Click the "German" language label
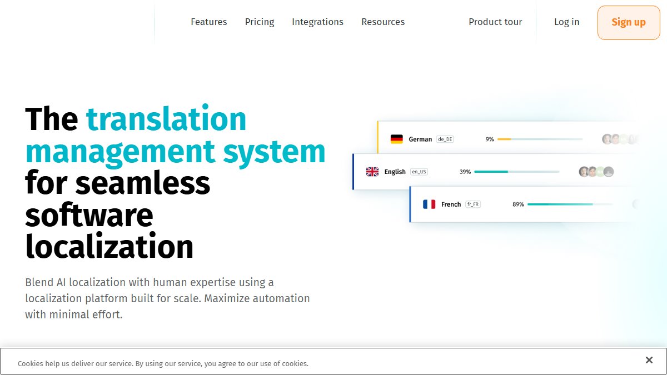The width and height of the screenshot is (667, 375). click(x=420, y=139)
